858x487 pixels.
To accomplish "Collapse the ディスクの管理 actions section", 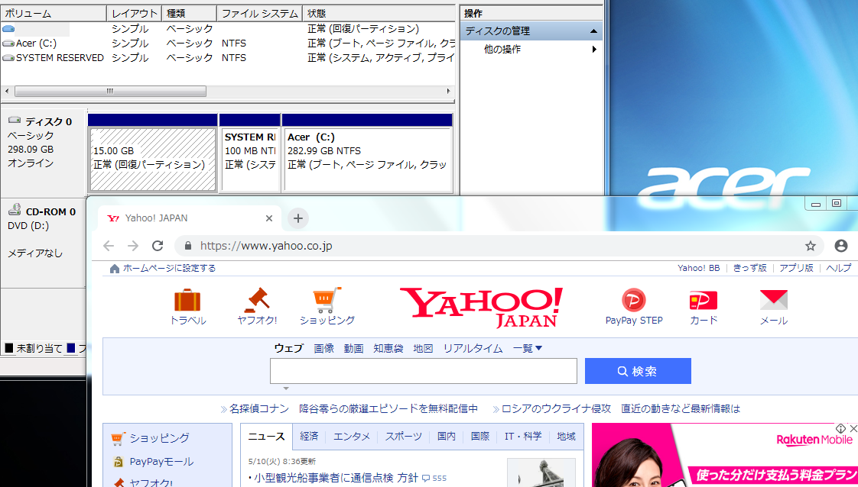I will point(593,31).
